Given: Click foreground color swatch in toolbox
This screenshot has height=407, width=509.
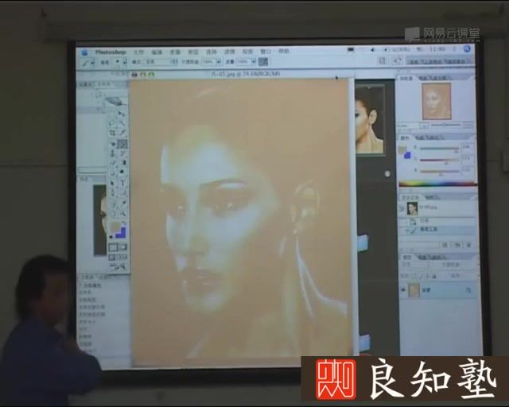Looking at the screenshot, I should 115,227.
